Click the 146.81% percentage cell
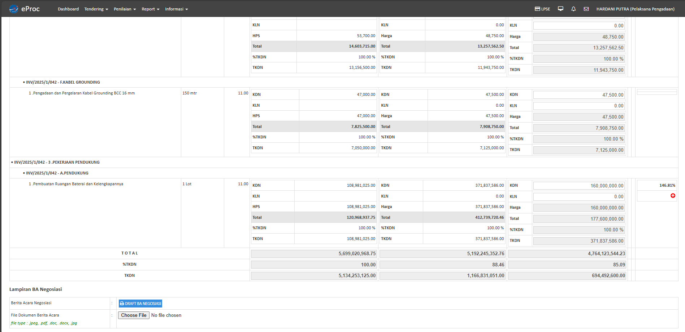685x332 pixels. [657, 185]
